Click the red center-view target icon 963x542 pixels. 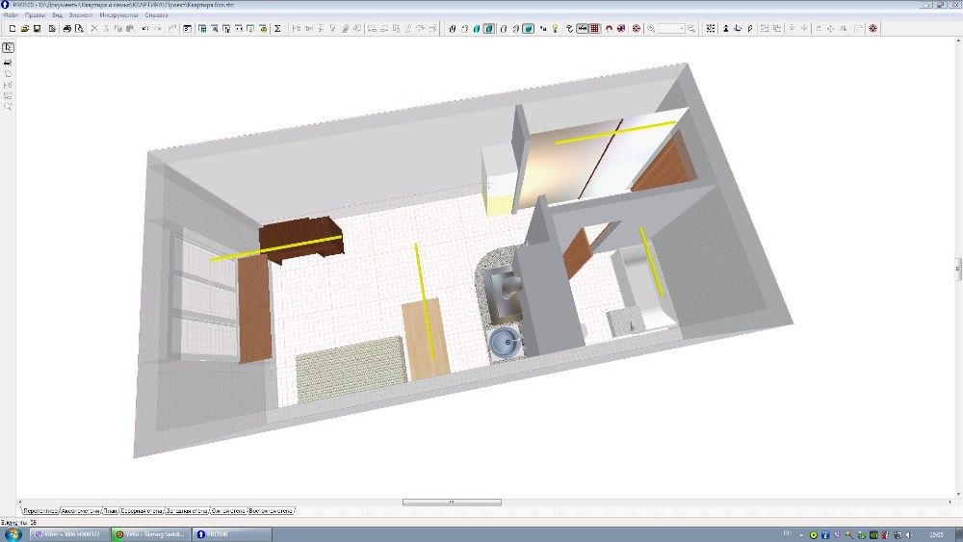(x=637, y=28)
